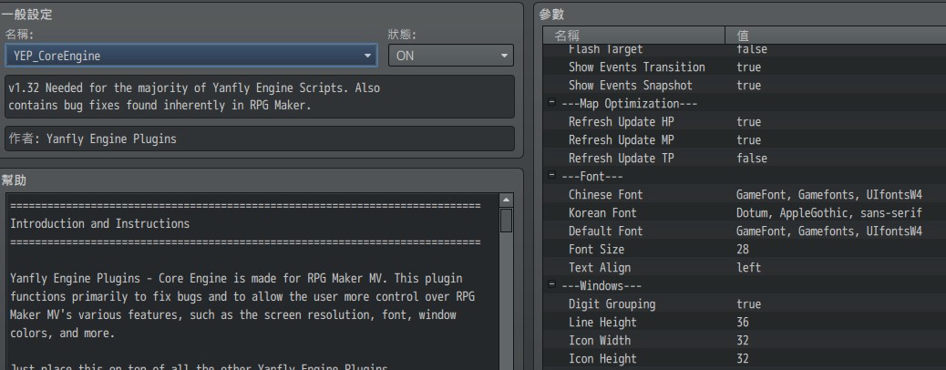Viewport: 946px width, 370px height.
Task: Click the true value of Refresh Update MP
Action: 749,140
